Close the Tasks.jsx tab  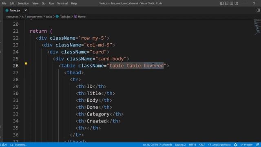(x=25, y=10)
